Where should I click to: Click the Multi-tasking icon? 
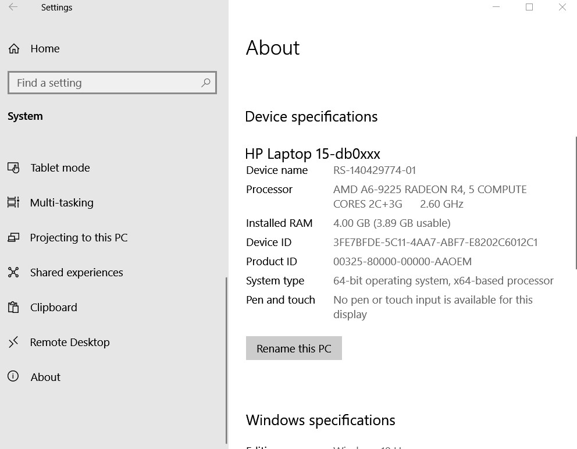click(x=13, y=202)
